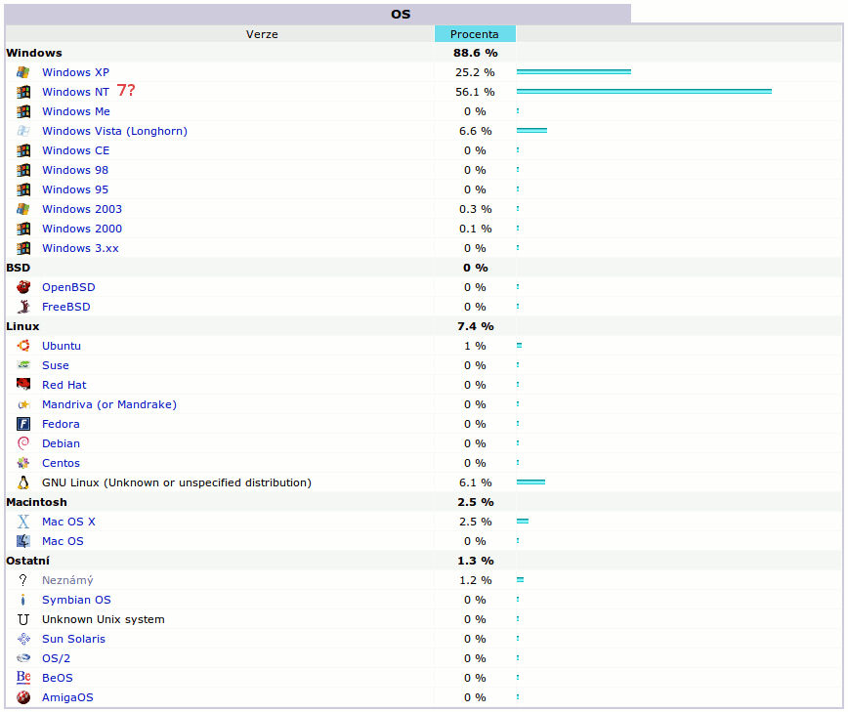Click the Windows Vista percentage bar
Image resolution: width=848 pixels, height=712 pixels.
pos(532,130)
